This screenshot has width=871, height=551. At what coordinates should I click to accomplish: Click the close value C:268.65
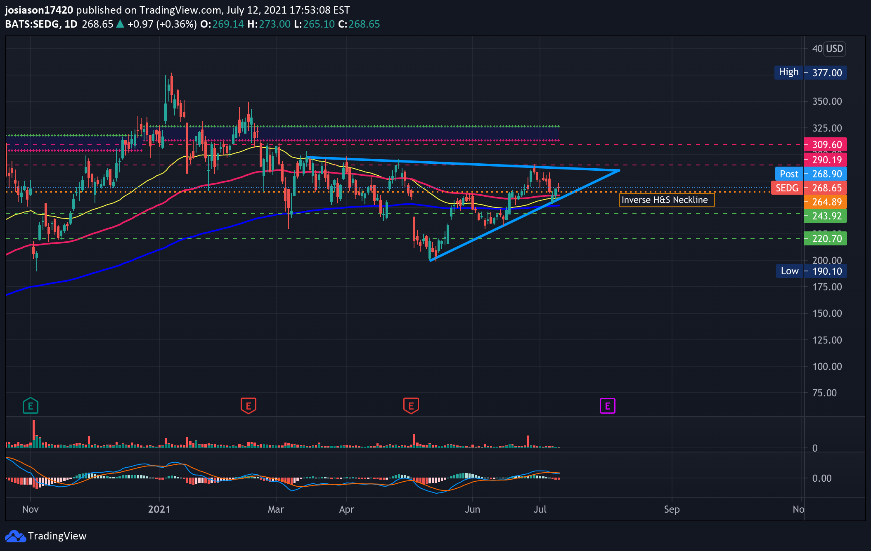359,24
